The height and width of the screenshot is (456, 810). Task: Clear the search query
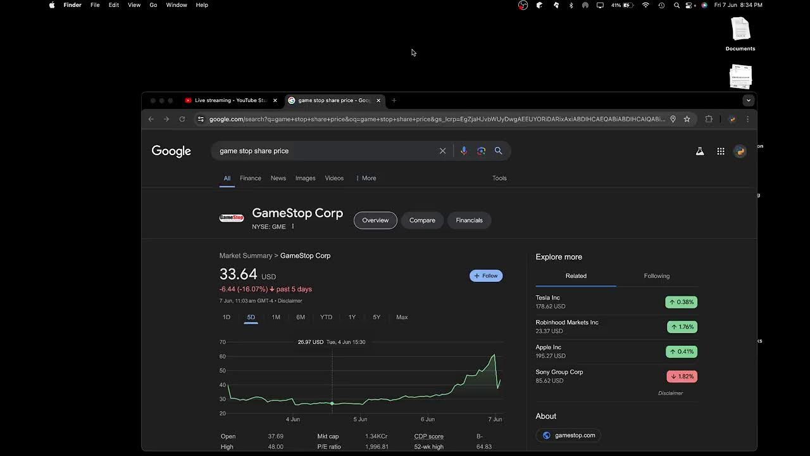click(442, 151)
